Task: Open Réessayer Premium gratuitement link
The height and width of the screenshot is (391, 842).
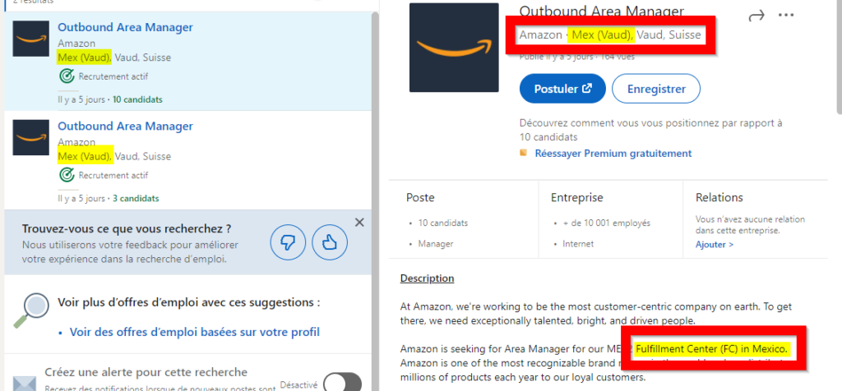Action: (x=613, y=154)
